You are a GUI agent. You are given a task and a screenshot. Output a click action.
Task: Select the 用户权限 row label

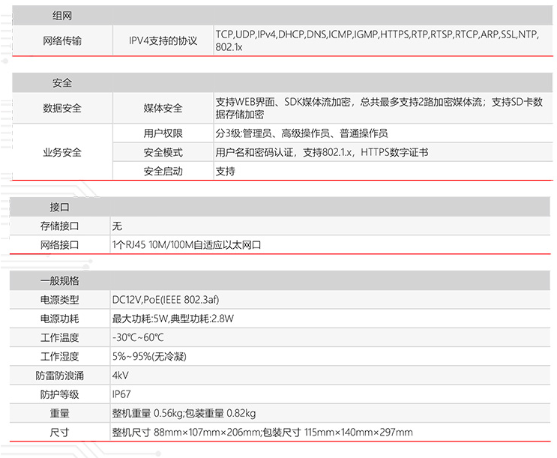point(163,133)
